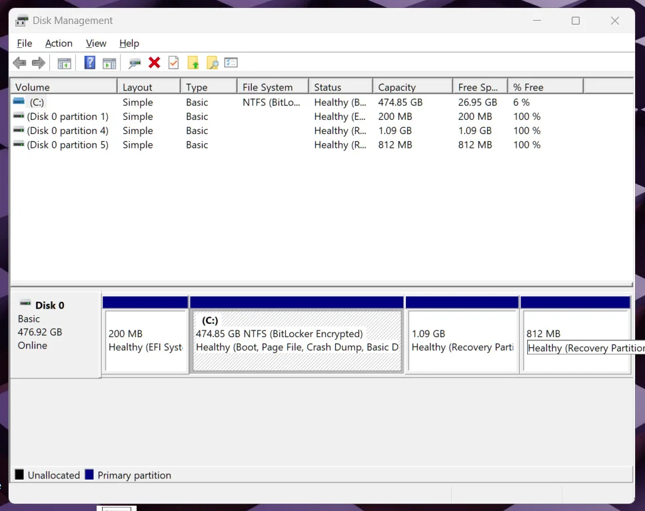The height and width of the screenshot is (511, 645).
Task: Sort by the Type column header
Action: (209, 87)
